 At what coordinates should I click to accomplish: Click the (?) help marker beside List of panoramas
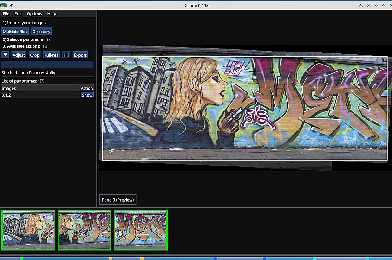tap(42, 81)
